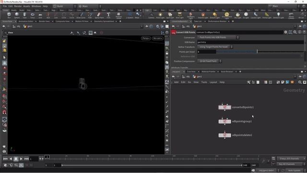Image resolution: width=307 pixels, height=173 pixels.
Task: Toggle display flag on vdbpointsgroup1 node
Action: pos(230,122)
